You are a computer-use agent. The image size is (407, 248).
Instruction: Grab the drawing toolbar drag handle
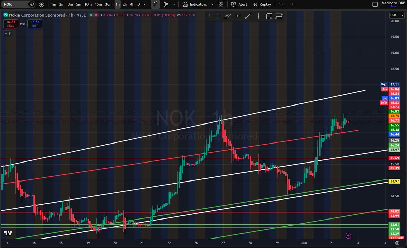click(x=209, y=16)
